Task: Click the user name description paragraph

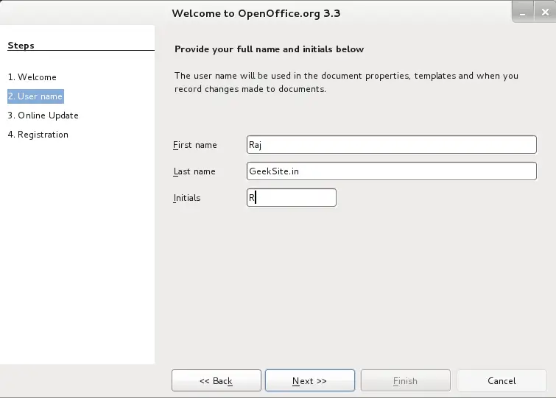Action: (x=346, y=82)
